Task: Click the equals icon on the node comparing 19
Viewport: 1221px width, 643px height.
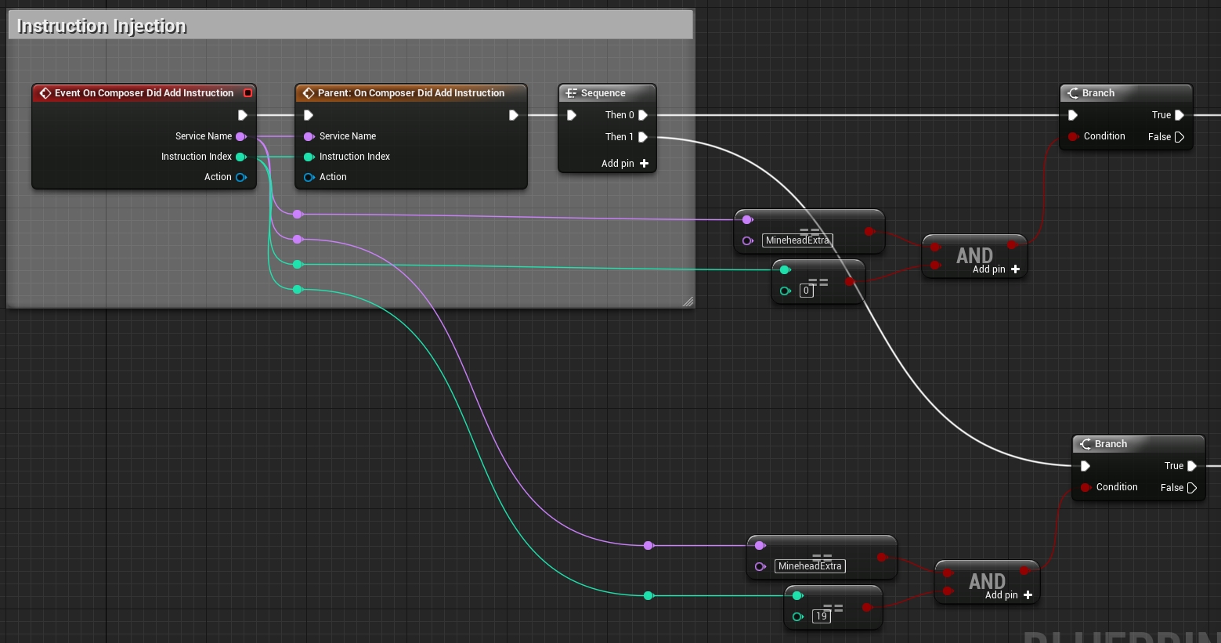Action: [x=833, y=605]
